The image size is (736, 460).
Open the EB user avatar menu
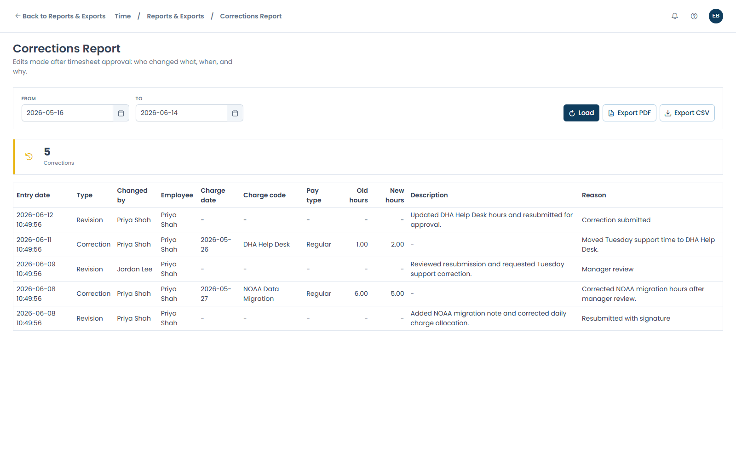716,16
